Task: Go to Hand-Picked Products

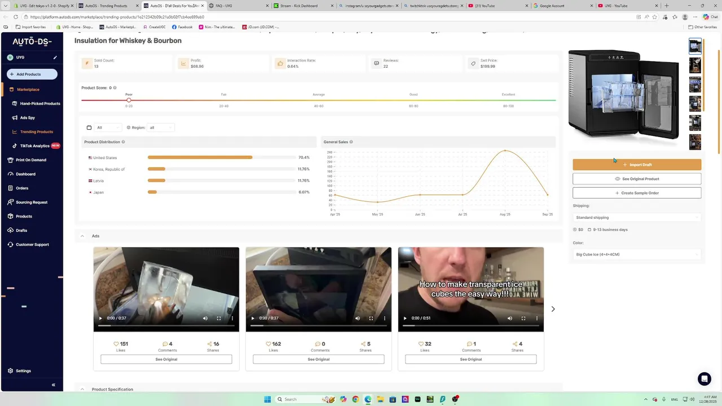Action: click(40, 104)
